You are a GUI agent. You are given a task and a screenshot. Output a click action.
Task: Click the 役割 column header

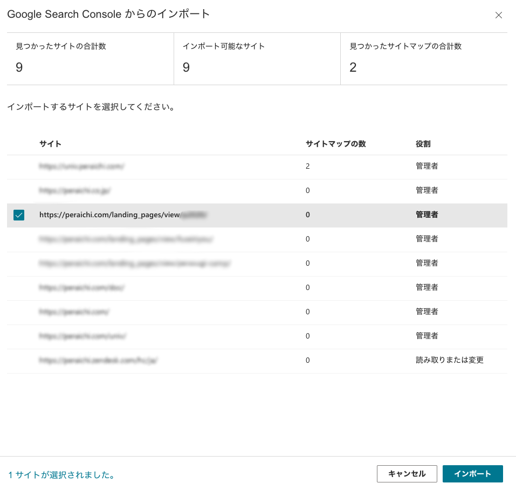click(x=423, y=144)
